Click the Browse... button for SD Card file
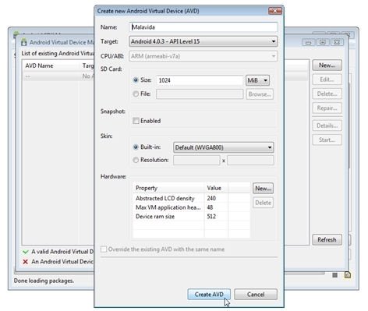Viewport: 368px width, 311px height. (260, 94)
